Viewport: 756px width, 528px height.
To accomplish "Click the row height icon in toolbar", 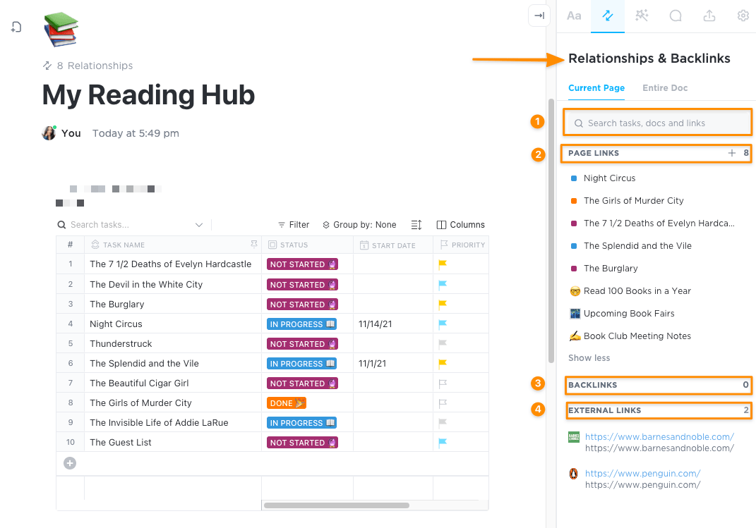I will pyautogui.click(x=416, y=225).
